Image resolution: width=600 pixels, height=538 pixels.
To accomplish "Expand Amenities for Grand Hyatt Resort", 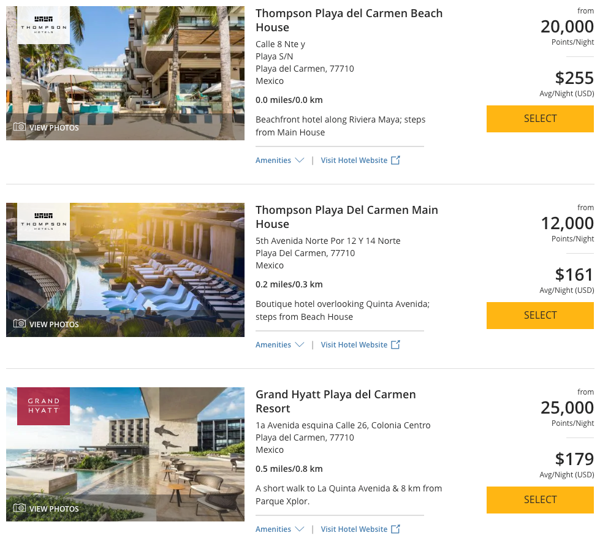I will click(x=279, y=529).
